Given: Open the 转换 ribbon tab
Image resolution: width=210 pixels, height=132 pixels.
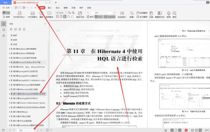Looking at the screenshot, I should [89, 8].
